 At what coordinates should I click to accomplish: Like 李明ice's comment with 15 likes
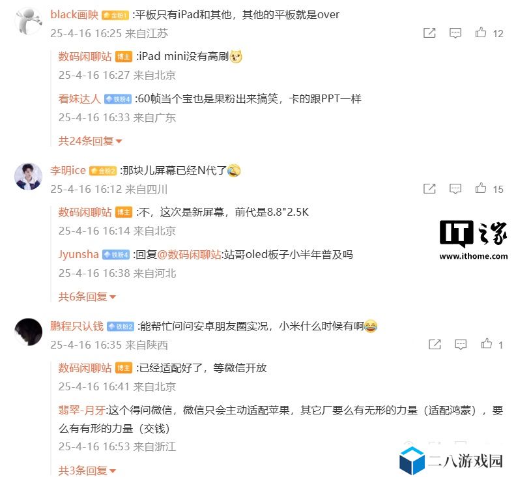(x=481, y=188)
